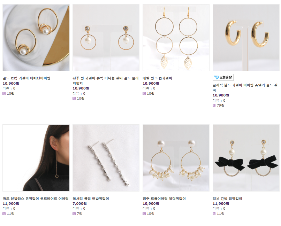Click points icon under black ribbon earrings listing
This screenshot has width=281, height=226.
214,214
